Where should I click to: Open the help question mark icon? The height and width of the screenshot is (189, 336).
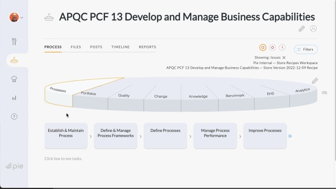tap(14, 117)
